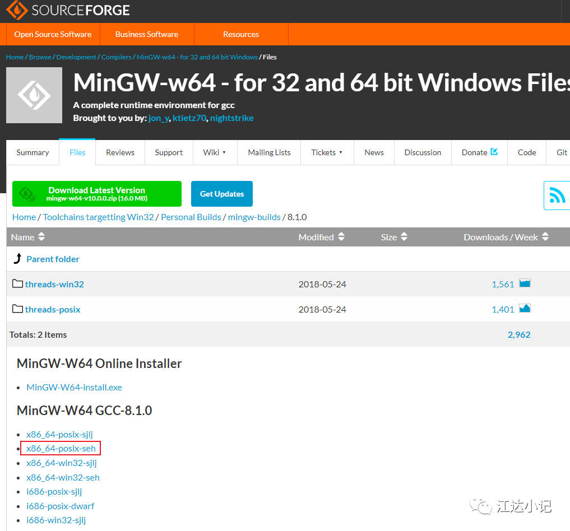Click the Donate external link icon

[x=494, y=152]
